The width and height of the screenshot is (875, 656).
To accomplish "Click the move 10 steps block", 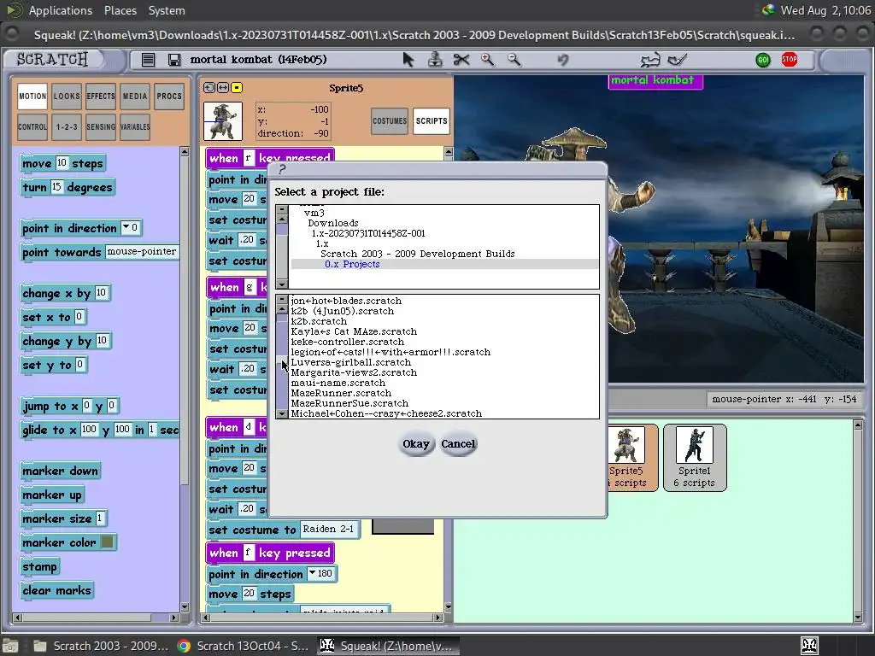I will point(62,163).
